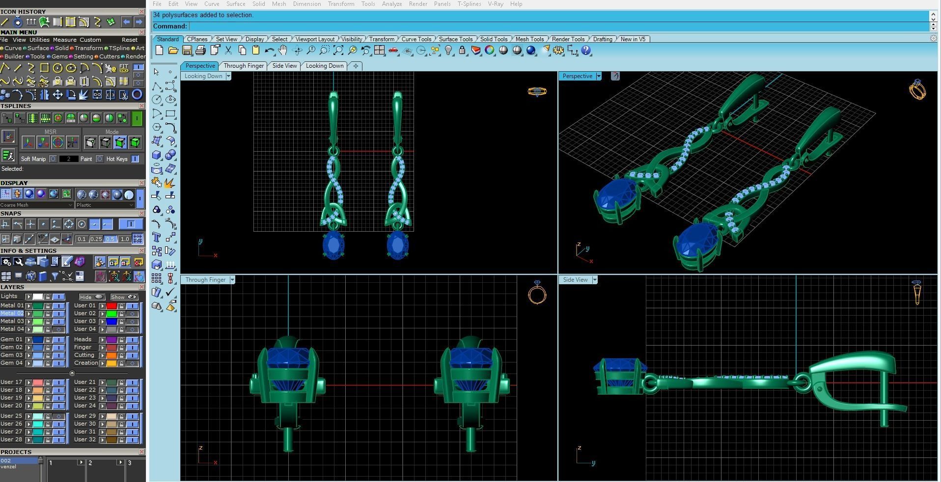The image size is (941, 482).
Task: Click the blue torus ring icon
Action: click(x=137, y=95)
